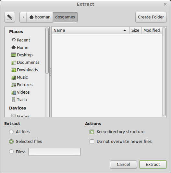Open Recent in Places sidebar
The height and width of the screenshot is (173, 171).
coord(21,40)
